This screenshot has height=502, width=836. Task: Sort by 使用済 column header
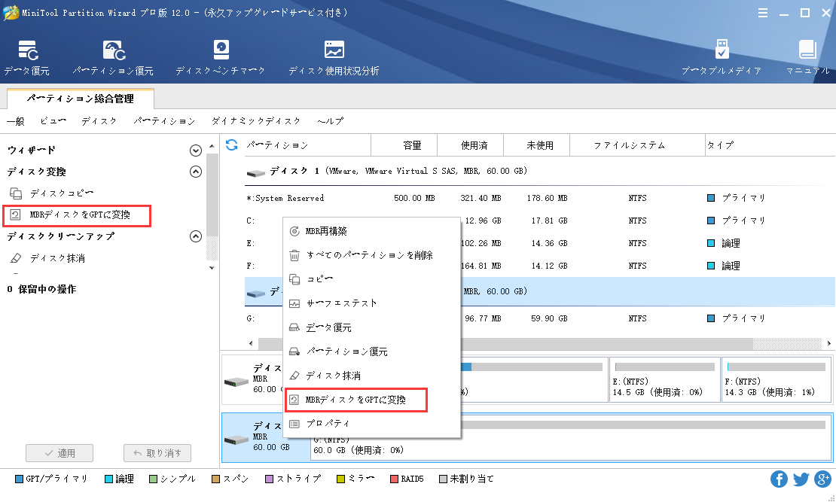pyautogui.click(x=470, y=145)
